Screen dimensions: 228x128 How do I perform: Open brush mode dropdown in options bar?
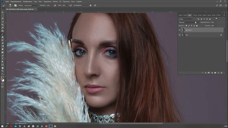point(31,5)
